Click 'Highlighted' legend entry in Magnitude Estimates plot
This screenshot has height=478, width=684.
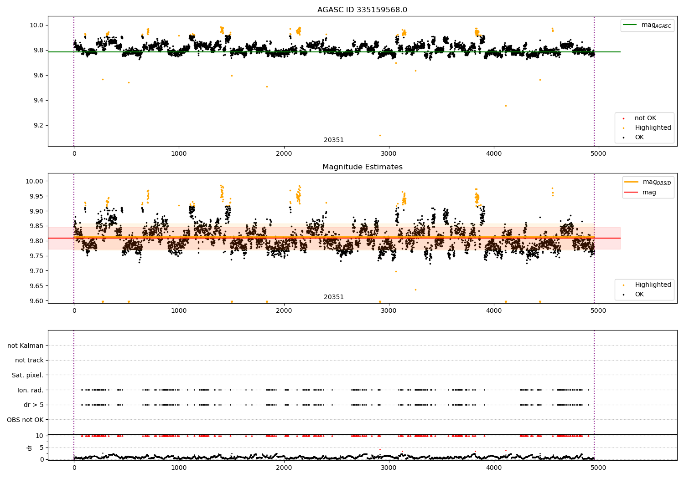coord(653,285)
